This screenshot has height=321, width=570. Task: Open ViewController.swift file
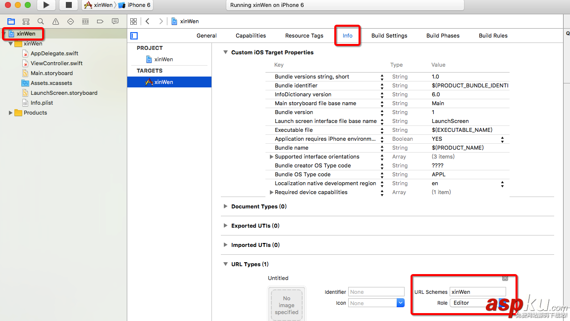point(56,63)
